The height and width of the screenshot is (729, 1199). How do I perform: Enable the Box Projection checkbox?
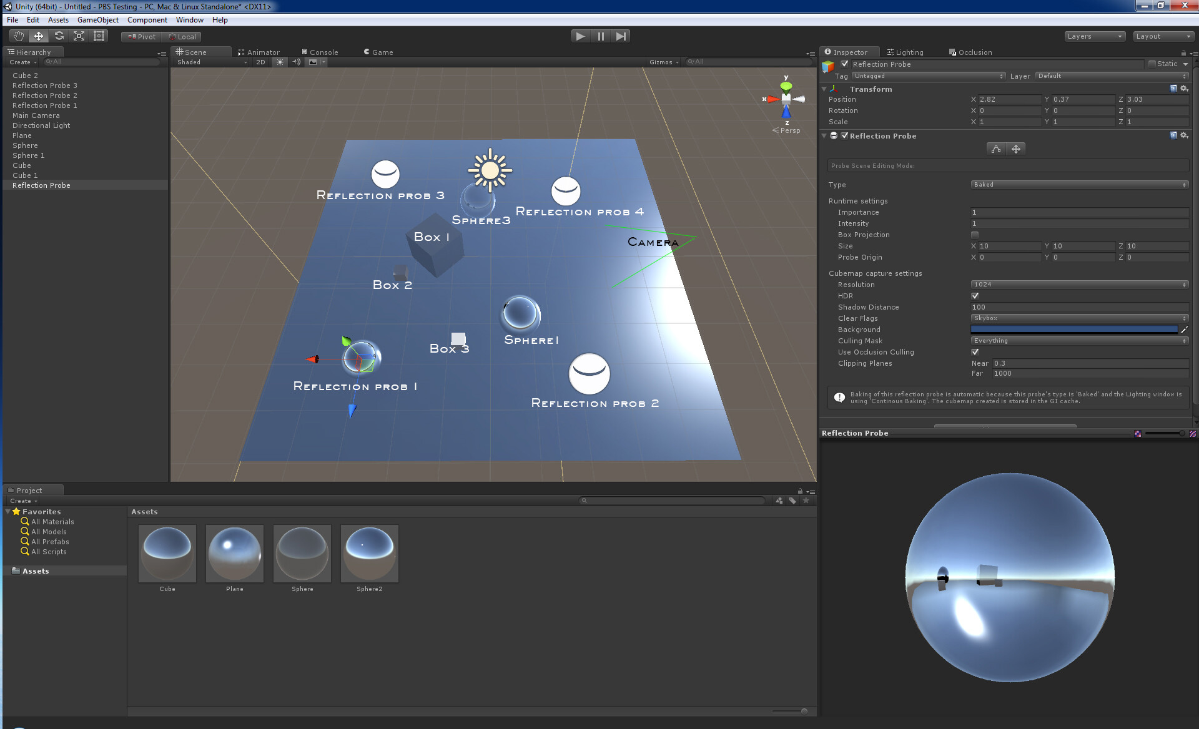(975, 235)
